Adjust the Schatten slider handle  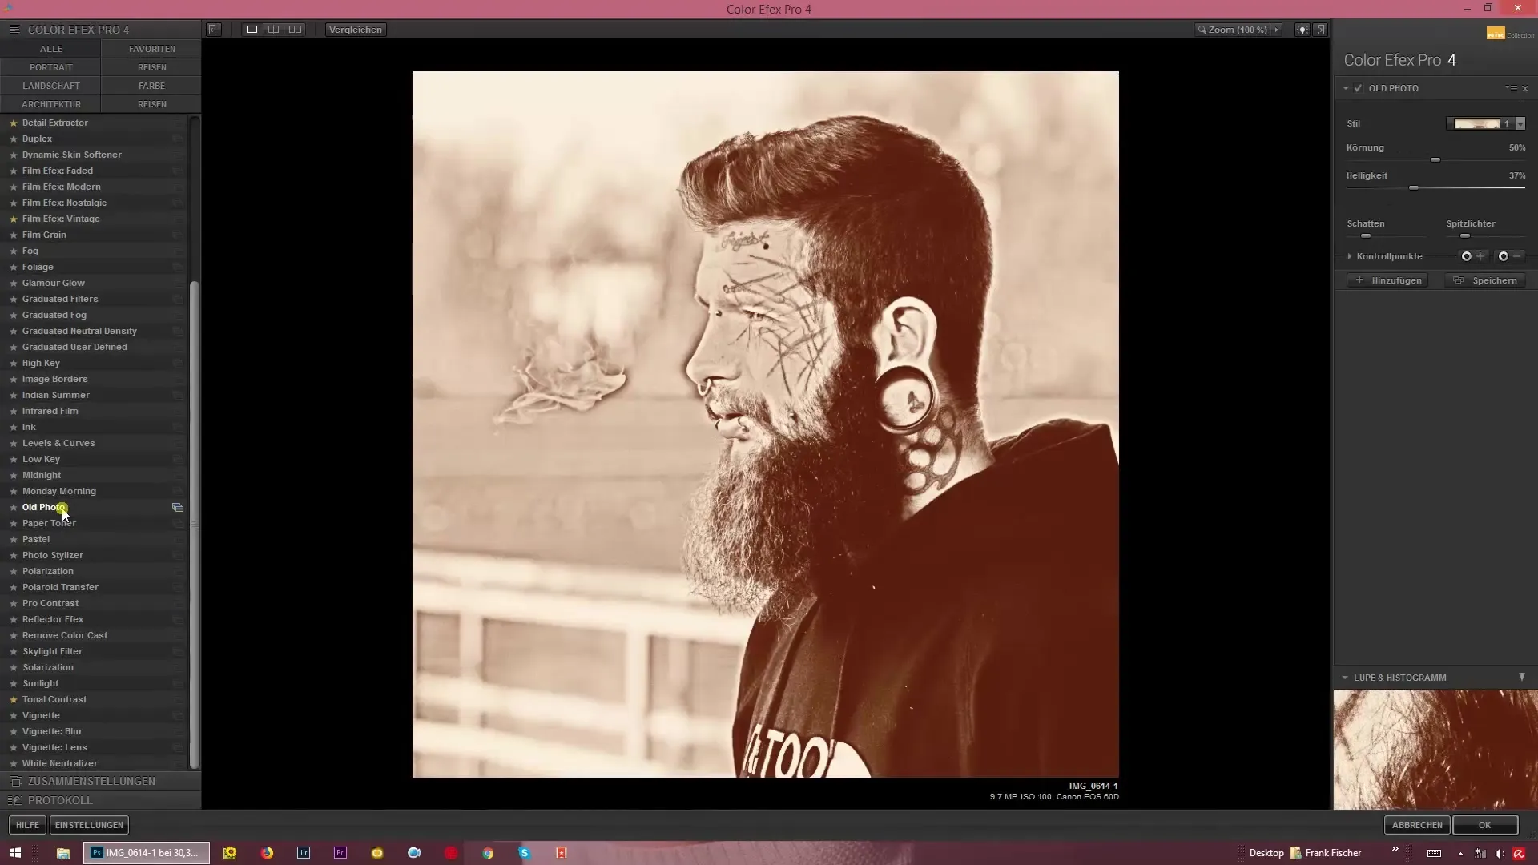pyautogui.click(x=1366, y=236)
